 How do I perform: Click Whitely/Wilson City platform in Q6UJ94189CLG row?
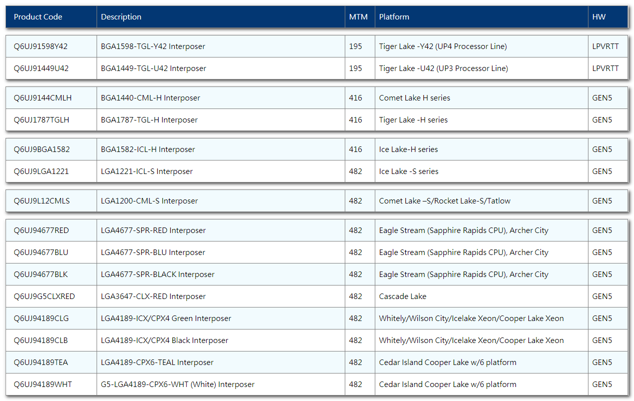point(471,318)
